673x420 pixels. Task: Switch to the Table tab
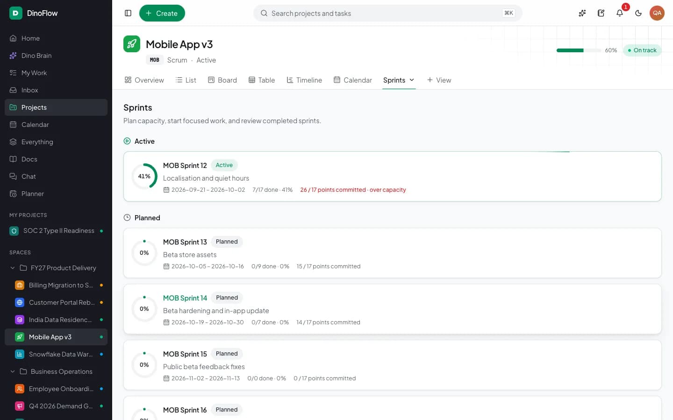click(x=262, y=80)
